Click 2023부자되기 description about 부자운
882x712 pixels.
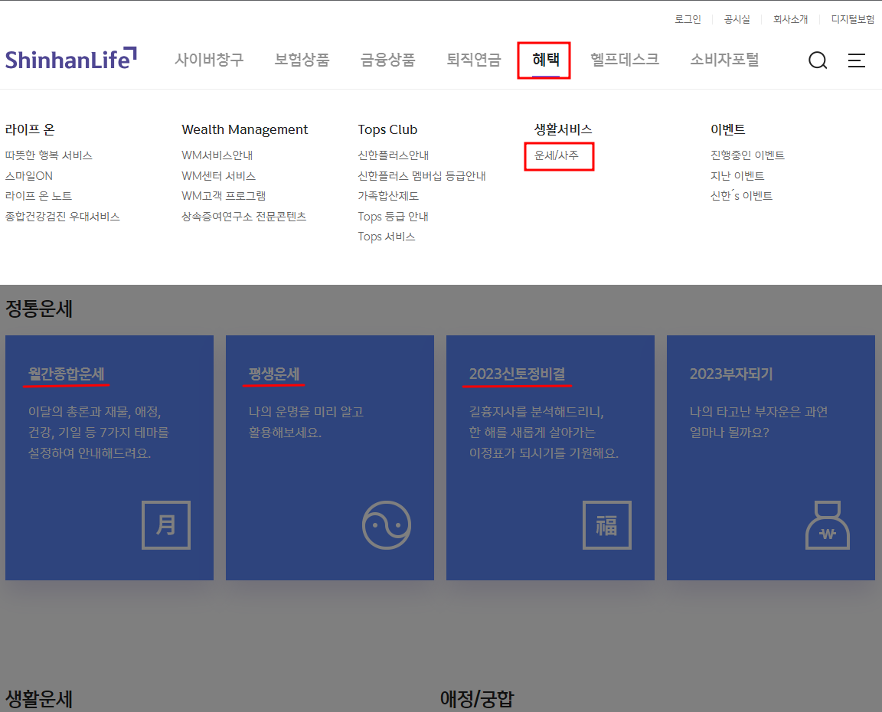[759, 422]
